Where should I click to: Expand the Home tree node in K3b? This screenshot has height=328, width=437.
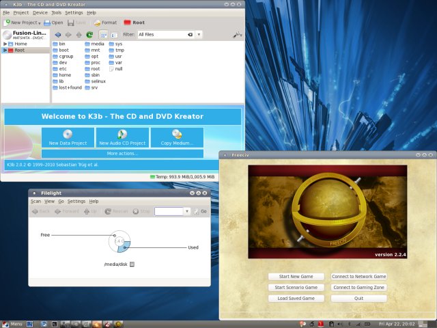pyautogui.click(x=5, y=44)
